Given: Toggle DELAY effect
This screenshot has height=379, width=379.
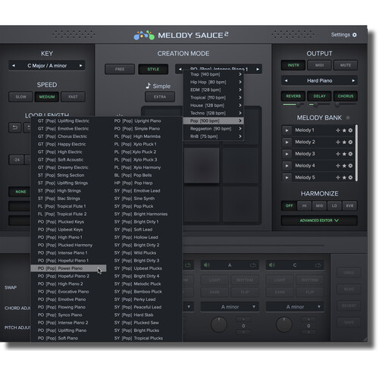Looking at the screenshot, I should pos(319,96).
